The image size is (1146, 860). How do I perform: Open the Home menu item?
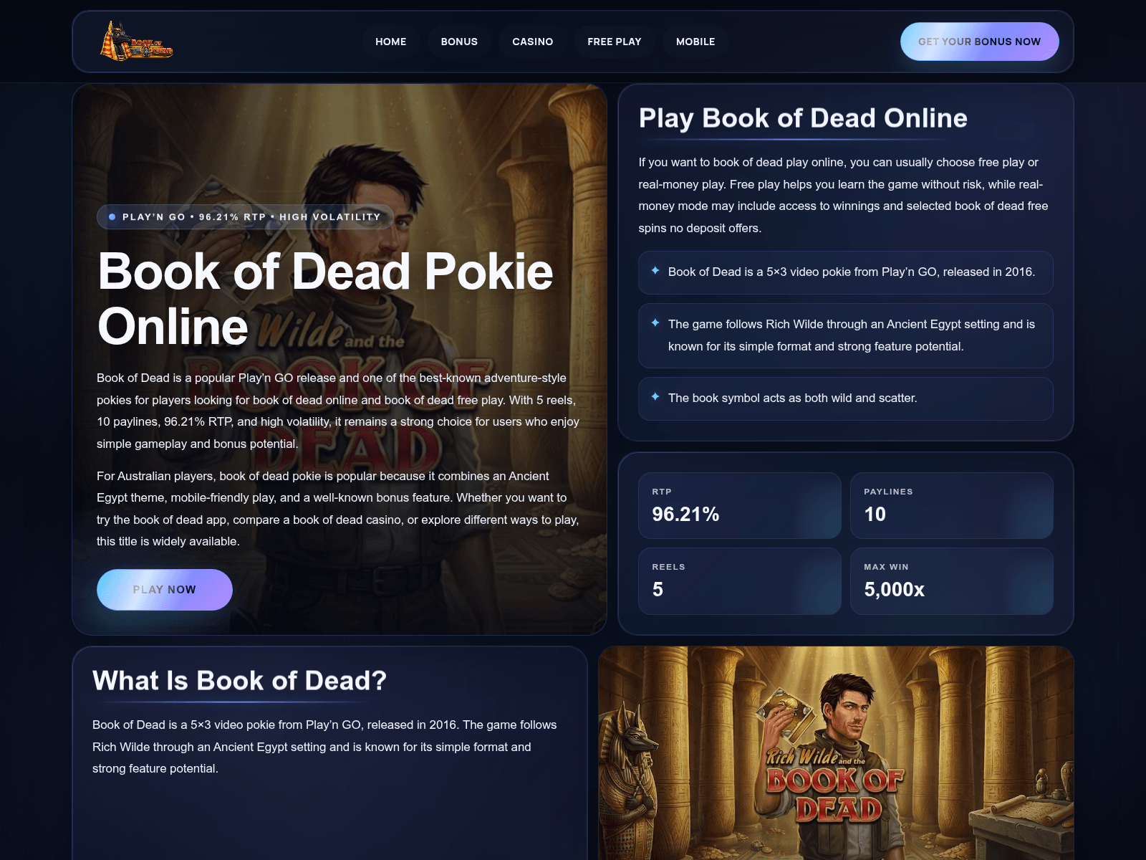coord(391,42)
